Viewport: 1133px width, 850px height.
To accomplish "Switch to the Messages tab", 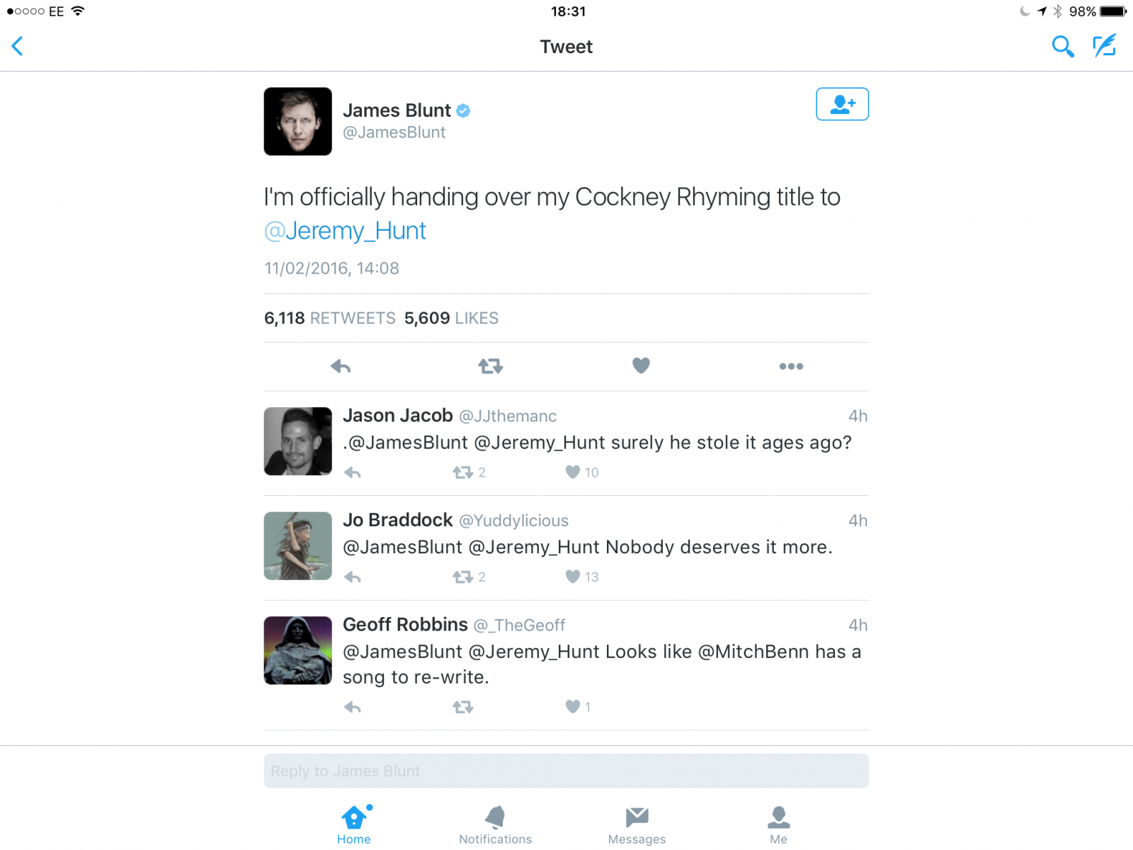I will click(x=637, y=825).
